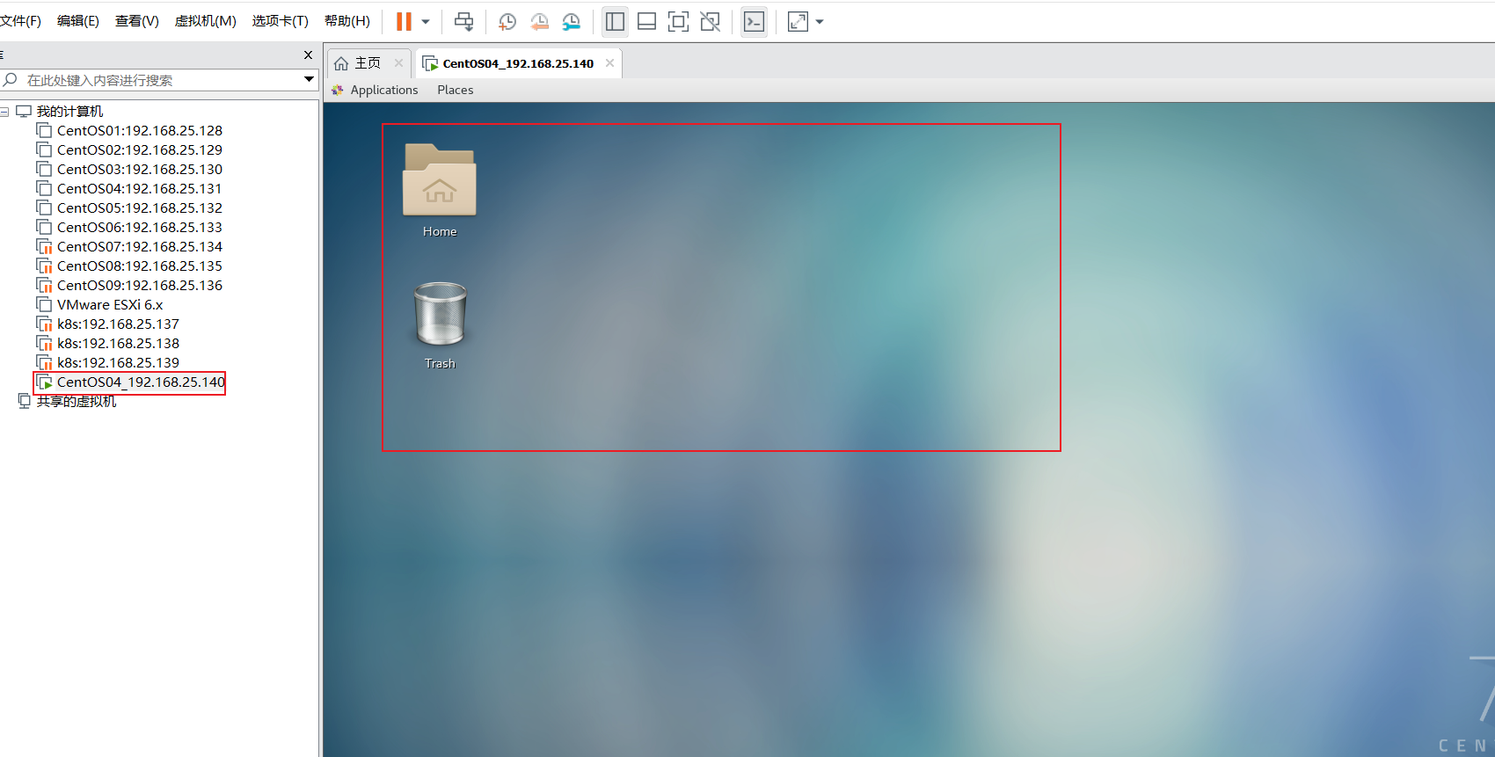1495x757 pixels.
Task: Select k8s:192.168.25.138
Action: tap(118, 344)
